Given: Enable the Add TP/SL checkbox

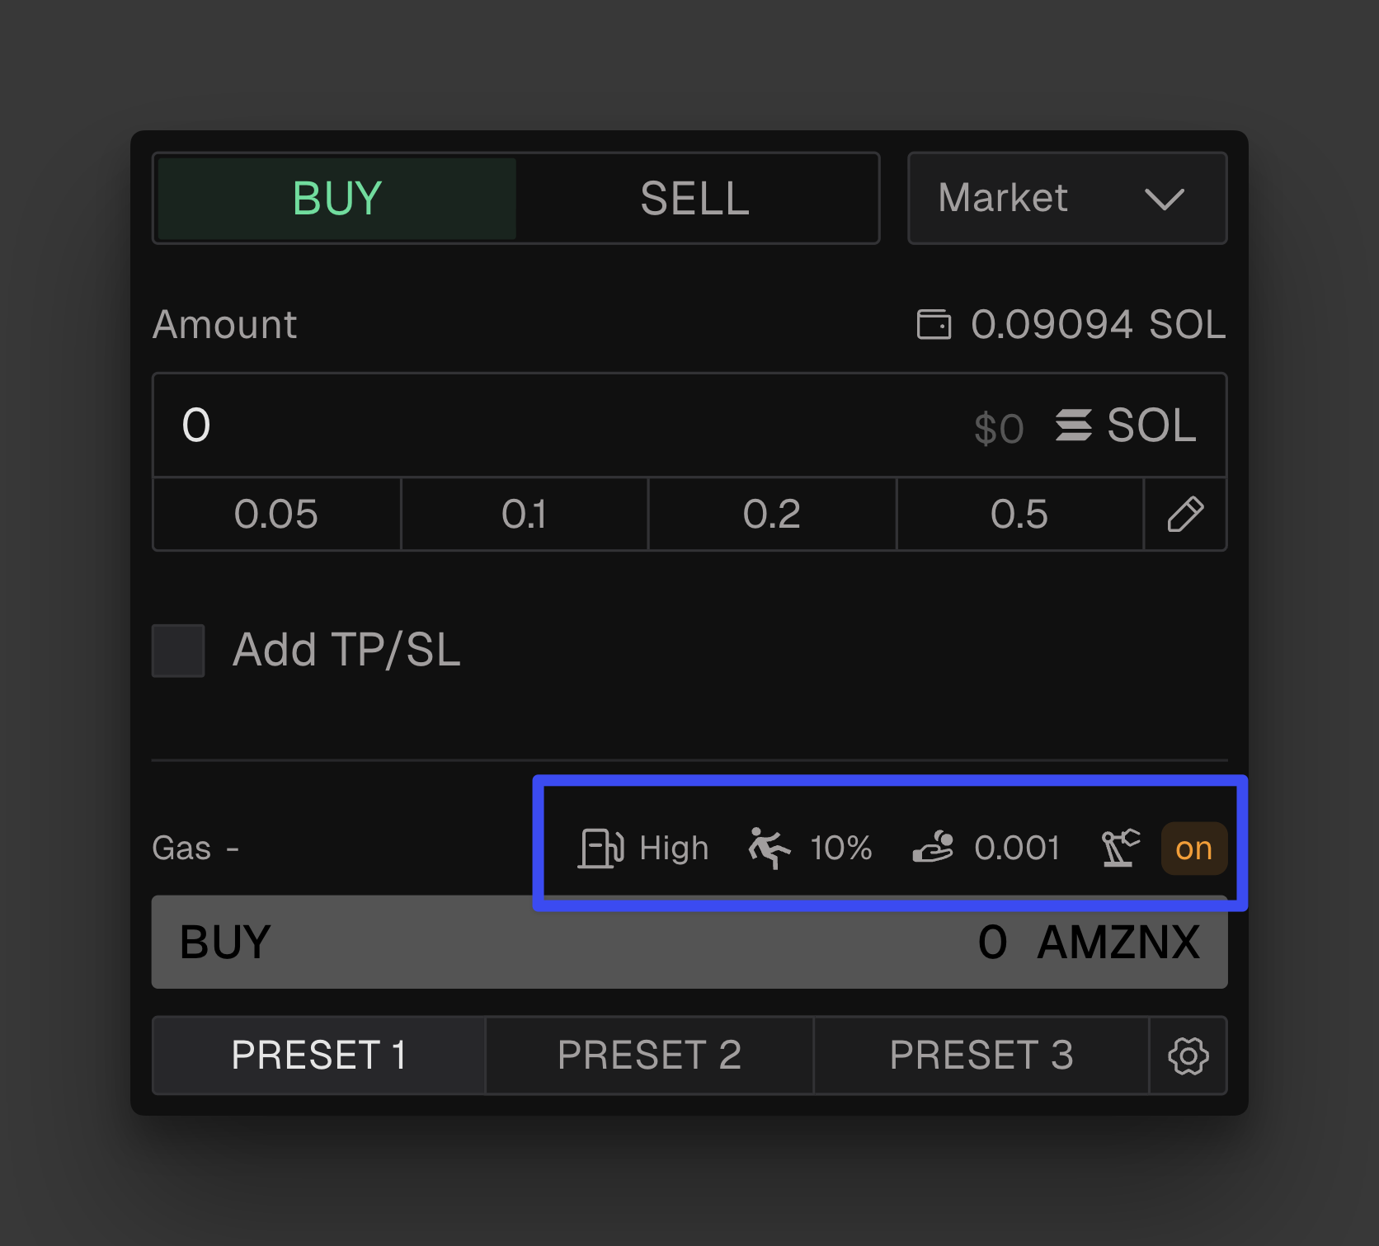Looking at the screenshot, I should (x=178, y=651).
